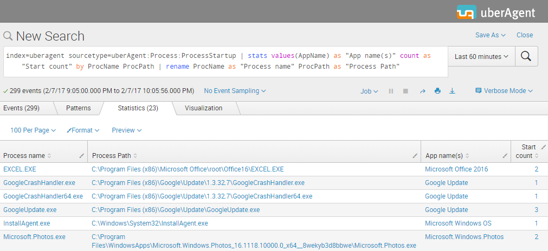The height and width of the screenshot is (251, 548).
Task: Click the GoogleUpdate.exe path cell
Action: [x=176, y=210]
